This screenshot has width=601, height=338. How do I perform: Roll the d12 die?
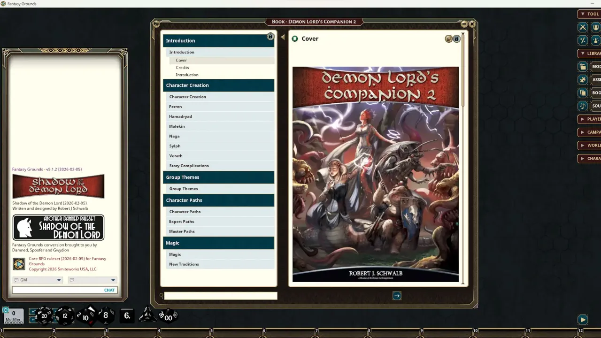[x=65, y=315]
